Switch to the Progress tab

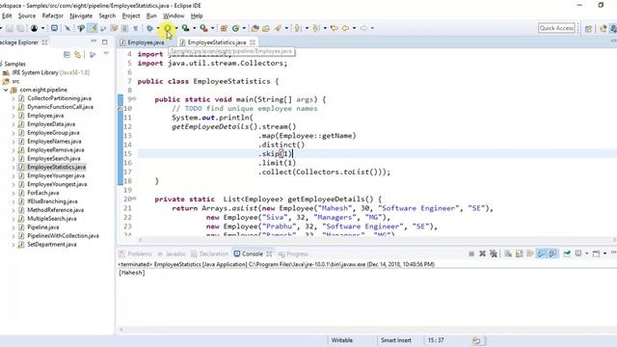pos(293,254)
